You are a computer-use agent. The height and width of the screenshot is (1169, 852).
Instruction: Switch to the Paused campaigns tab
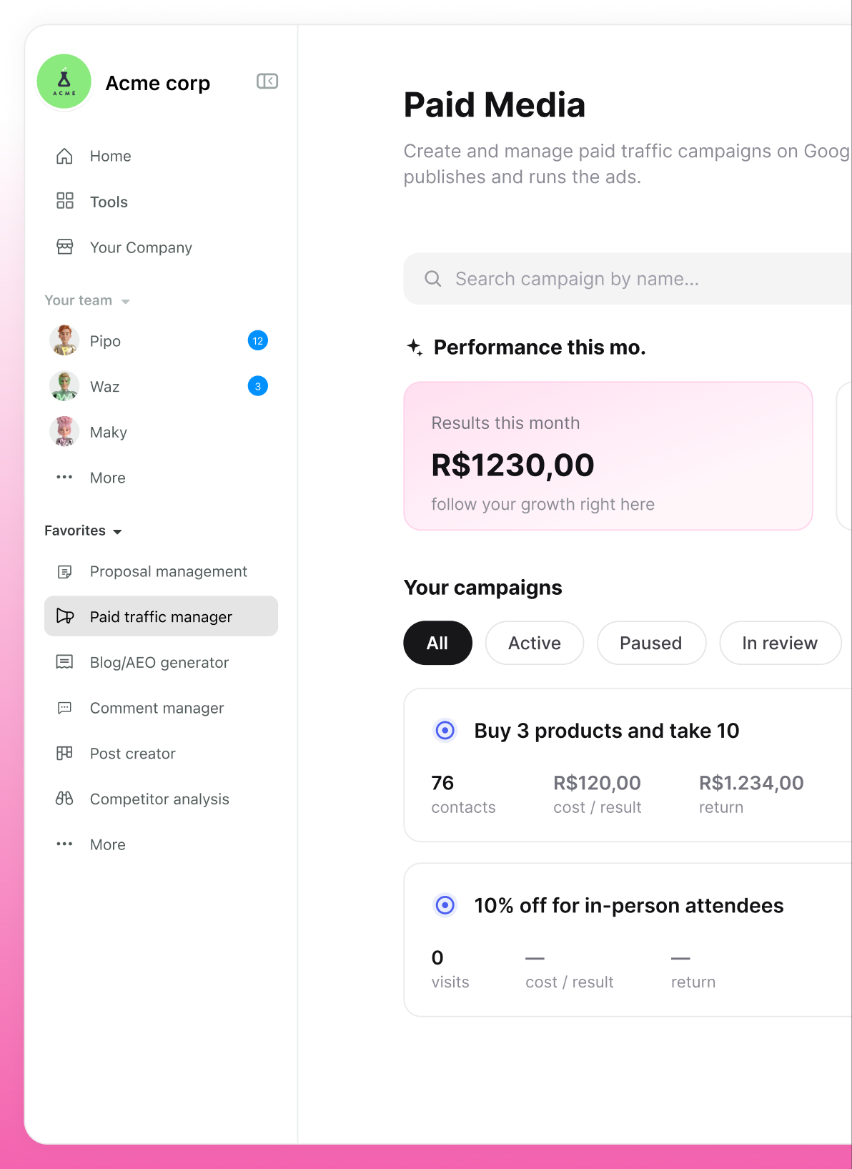click(651, 643)
